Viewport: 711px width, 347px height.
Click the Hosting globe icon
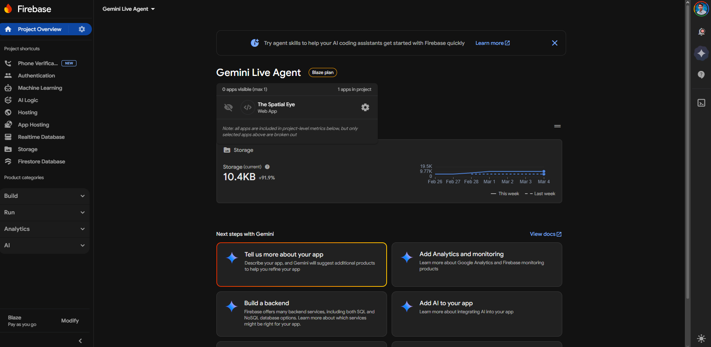tap(8, 112)
